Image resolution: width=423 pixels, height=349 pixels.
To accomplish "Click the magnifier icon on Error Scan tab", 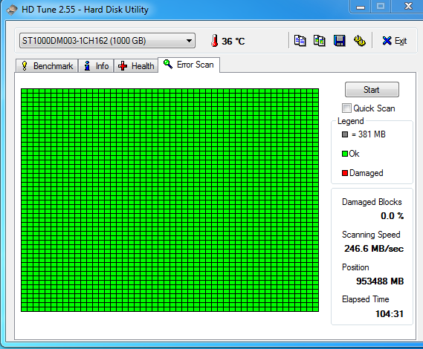I will pos(168,64).
